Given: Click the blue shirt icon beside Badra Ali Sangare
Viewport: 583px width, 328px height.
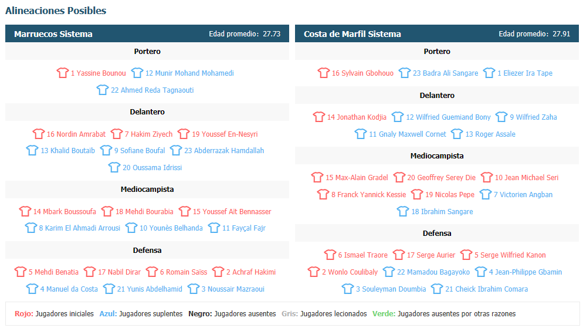Looking at the screenshot, I should point(405,73).
